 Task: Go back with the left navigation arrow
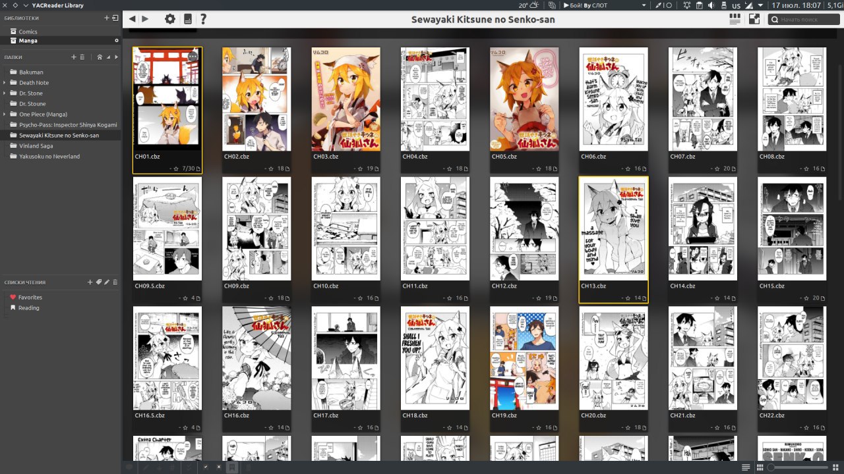click(133, 19)
